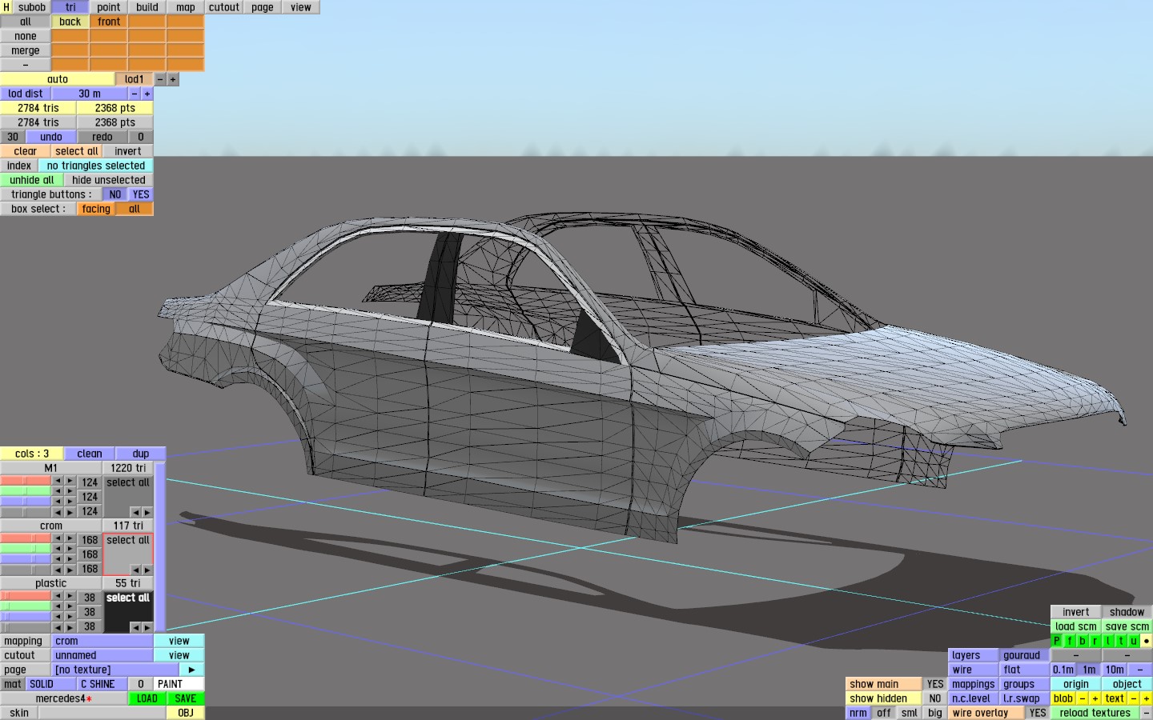Click the colour list vertical scrollbar
This screenshot has width=1153, height=720.
click(x=160, y=546)
